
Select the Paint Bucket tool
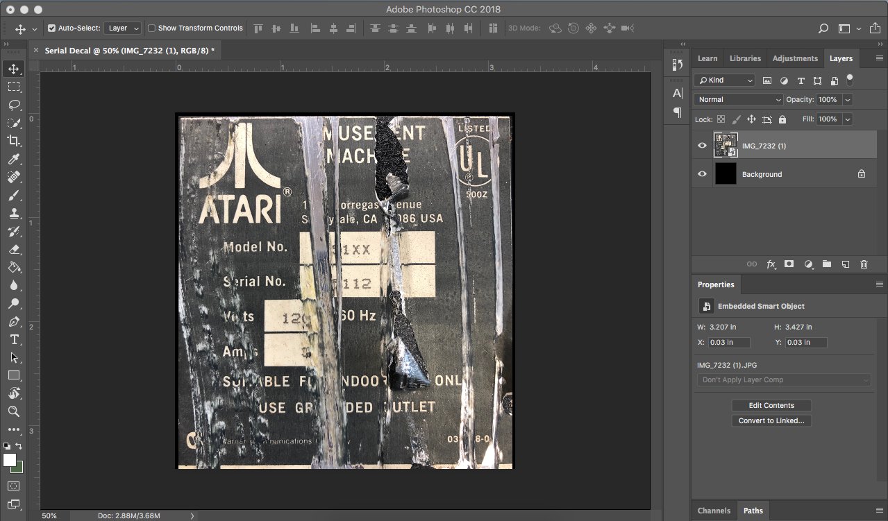[14, 267]
